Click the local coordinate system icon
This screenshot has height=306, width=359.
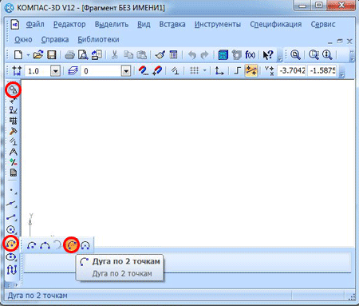pos(219,71)
